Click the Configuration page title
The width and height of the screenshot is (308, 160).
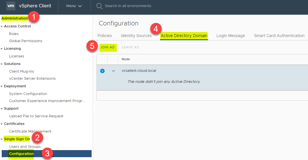tap(119, 23)
